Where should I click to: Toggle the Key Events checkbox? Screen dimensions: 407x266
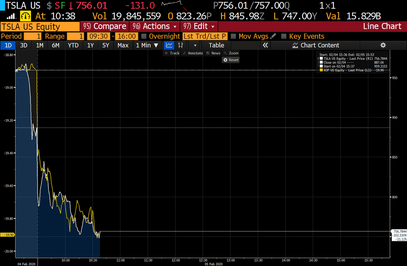284,36
